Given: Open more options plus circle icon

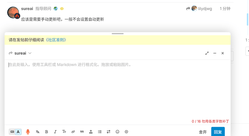Looking at the screenshot, I should [x=126, y=132].
